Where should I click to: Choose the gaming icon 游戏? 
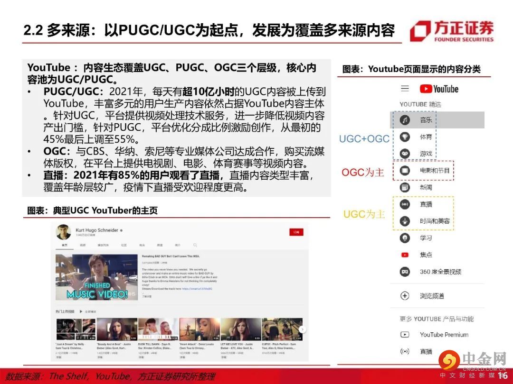coord(405,154)
